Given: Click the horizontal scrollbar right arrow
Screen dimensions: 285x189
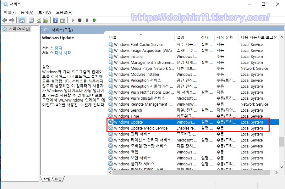Looking at the screenshot, I should point(277,172).
